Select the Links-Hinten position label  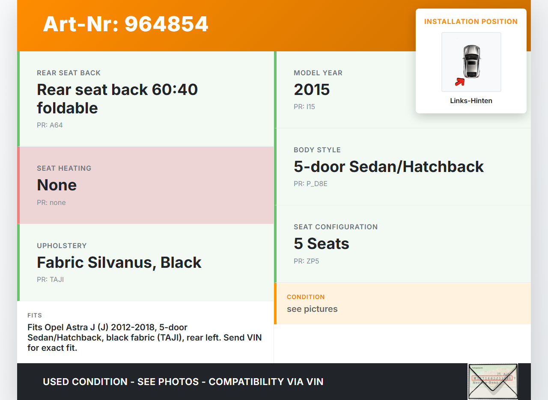471,101
